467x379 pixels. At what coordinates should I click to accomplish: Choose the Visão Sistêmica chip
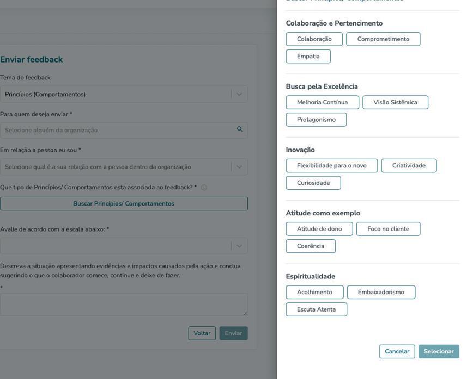pos(395,102)
